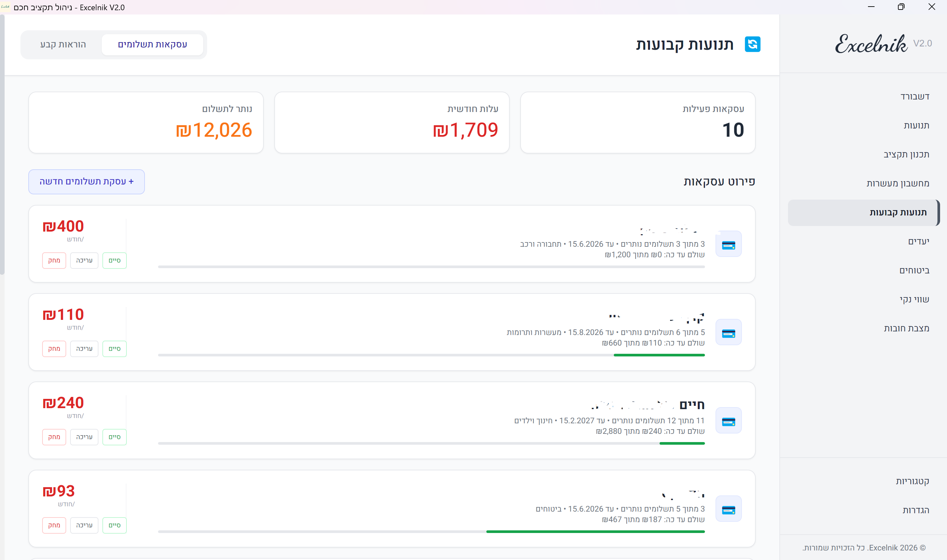This screenshot has width=947, height=560.
Task: Delete the ₪240 transaction with מחק
Action: 54,437
